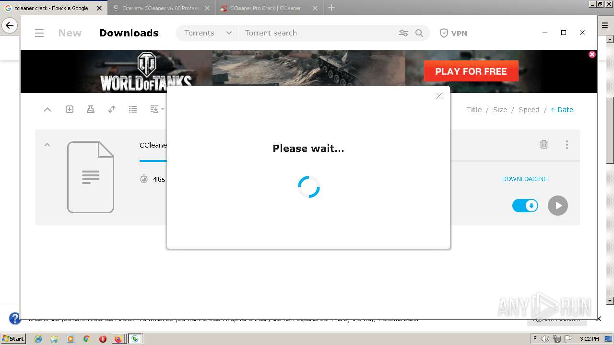
Task: Open the download list options dropdown
Action: coord(157,109)
